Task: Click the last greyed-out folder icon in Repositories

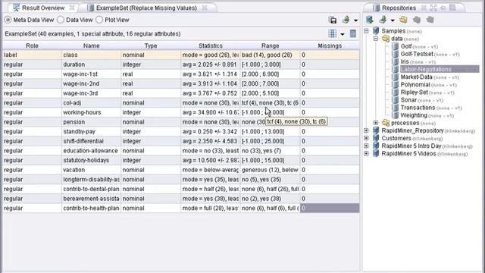Action: coord(430,20)
